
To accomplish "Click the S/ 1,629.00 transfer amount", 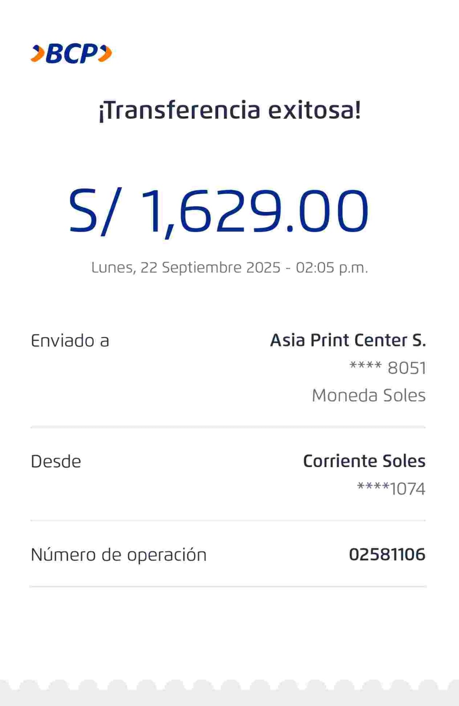I will coord(218,211).
